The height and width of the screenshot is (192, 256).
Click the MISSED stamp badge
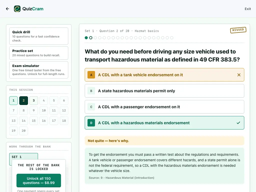tap(238, 30)
